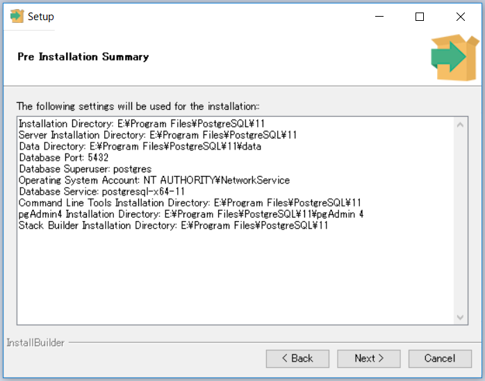Minimize the Setup window
This screenshot has width=485, height=381.
click(379, 17)
